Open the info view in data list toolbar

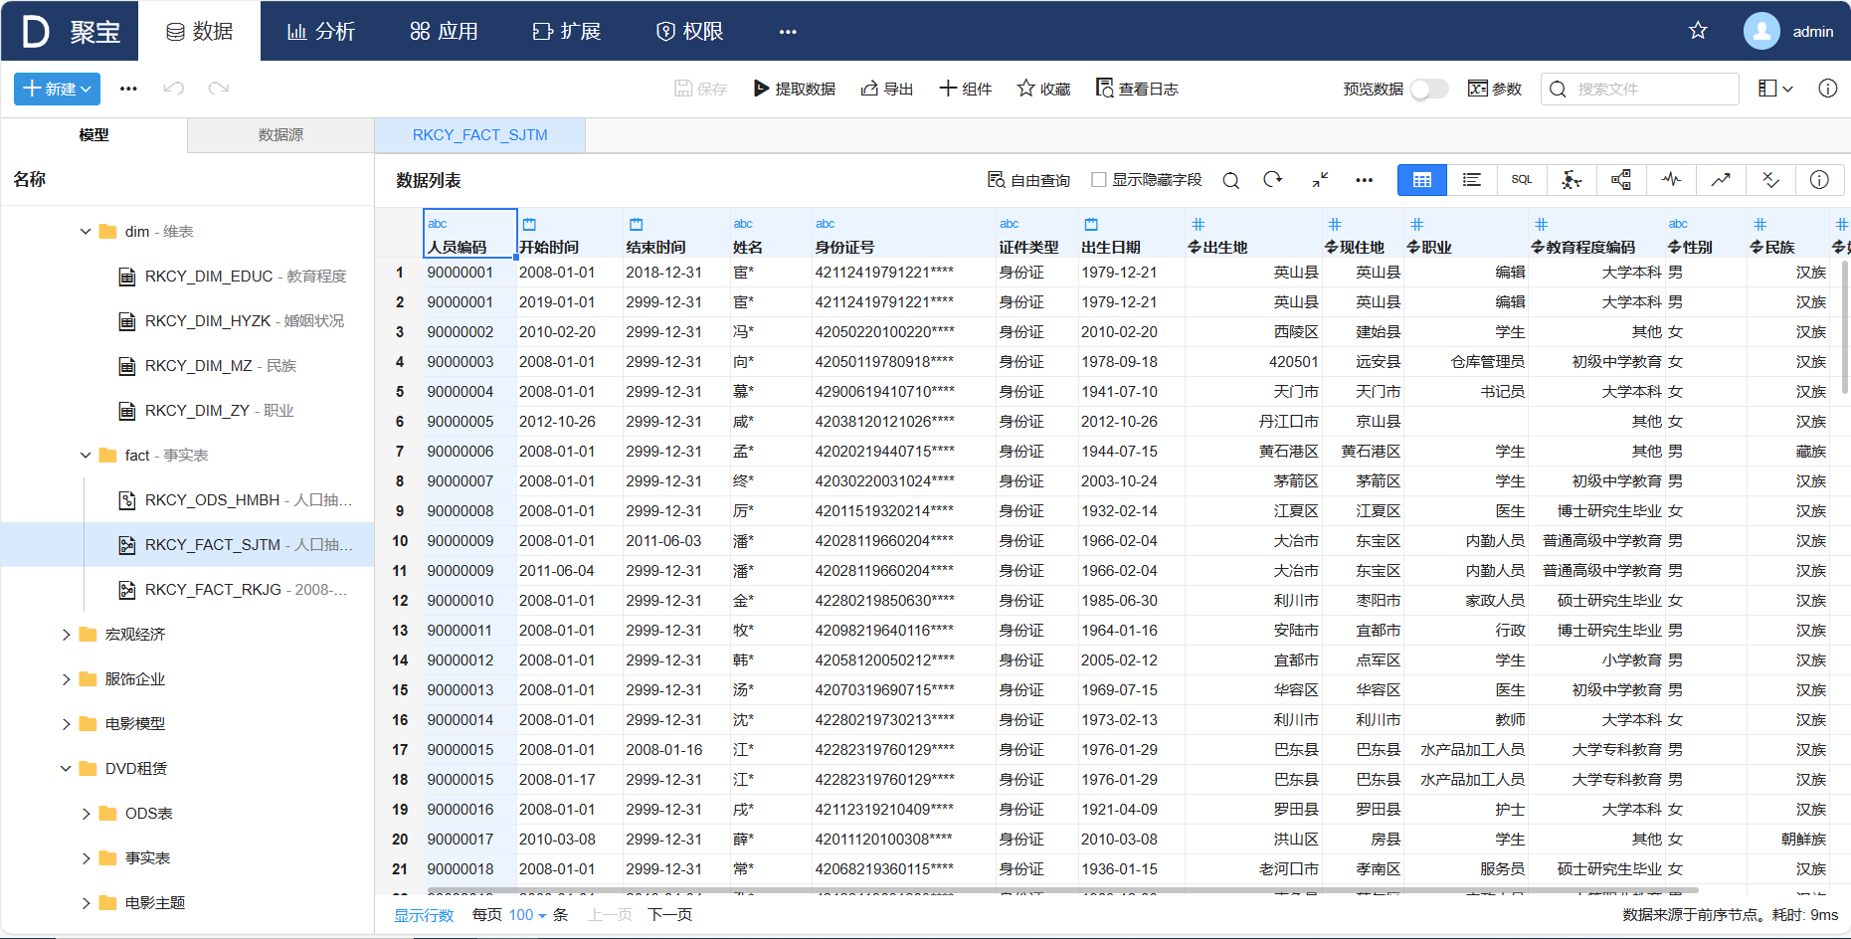(1819, 180)
